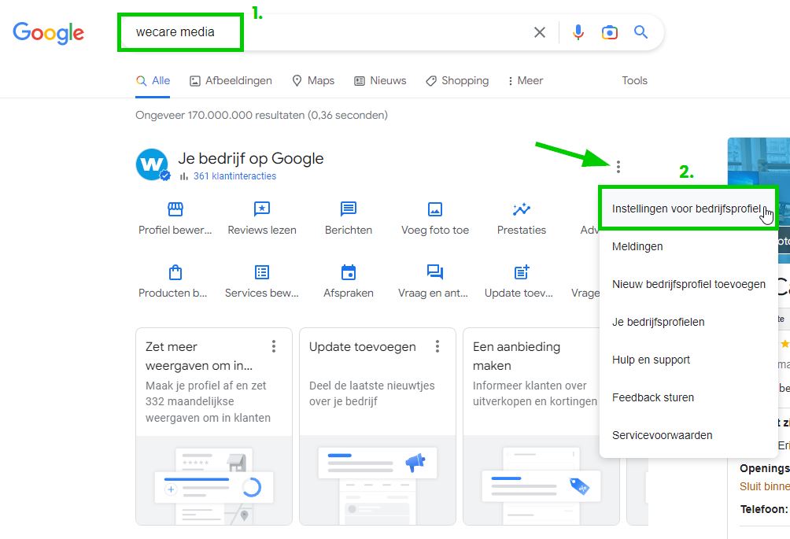Choose Nieuw bedrijfsprofiel toevoegen

(688, 284)
